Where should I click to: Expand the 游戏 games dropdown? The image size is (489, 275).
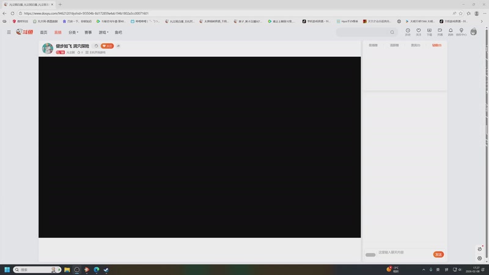pyautogui.click(x=103, y=32)
